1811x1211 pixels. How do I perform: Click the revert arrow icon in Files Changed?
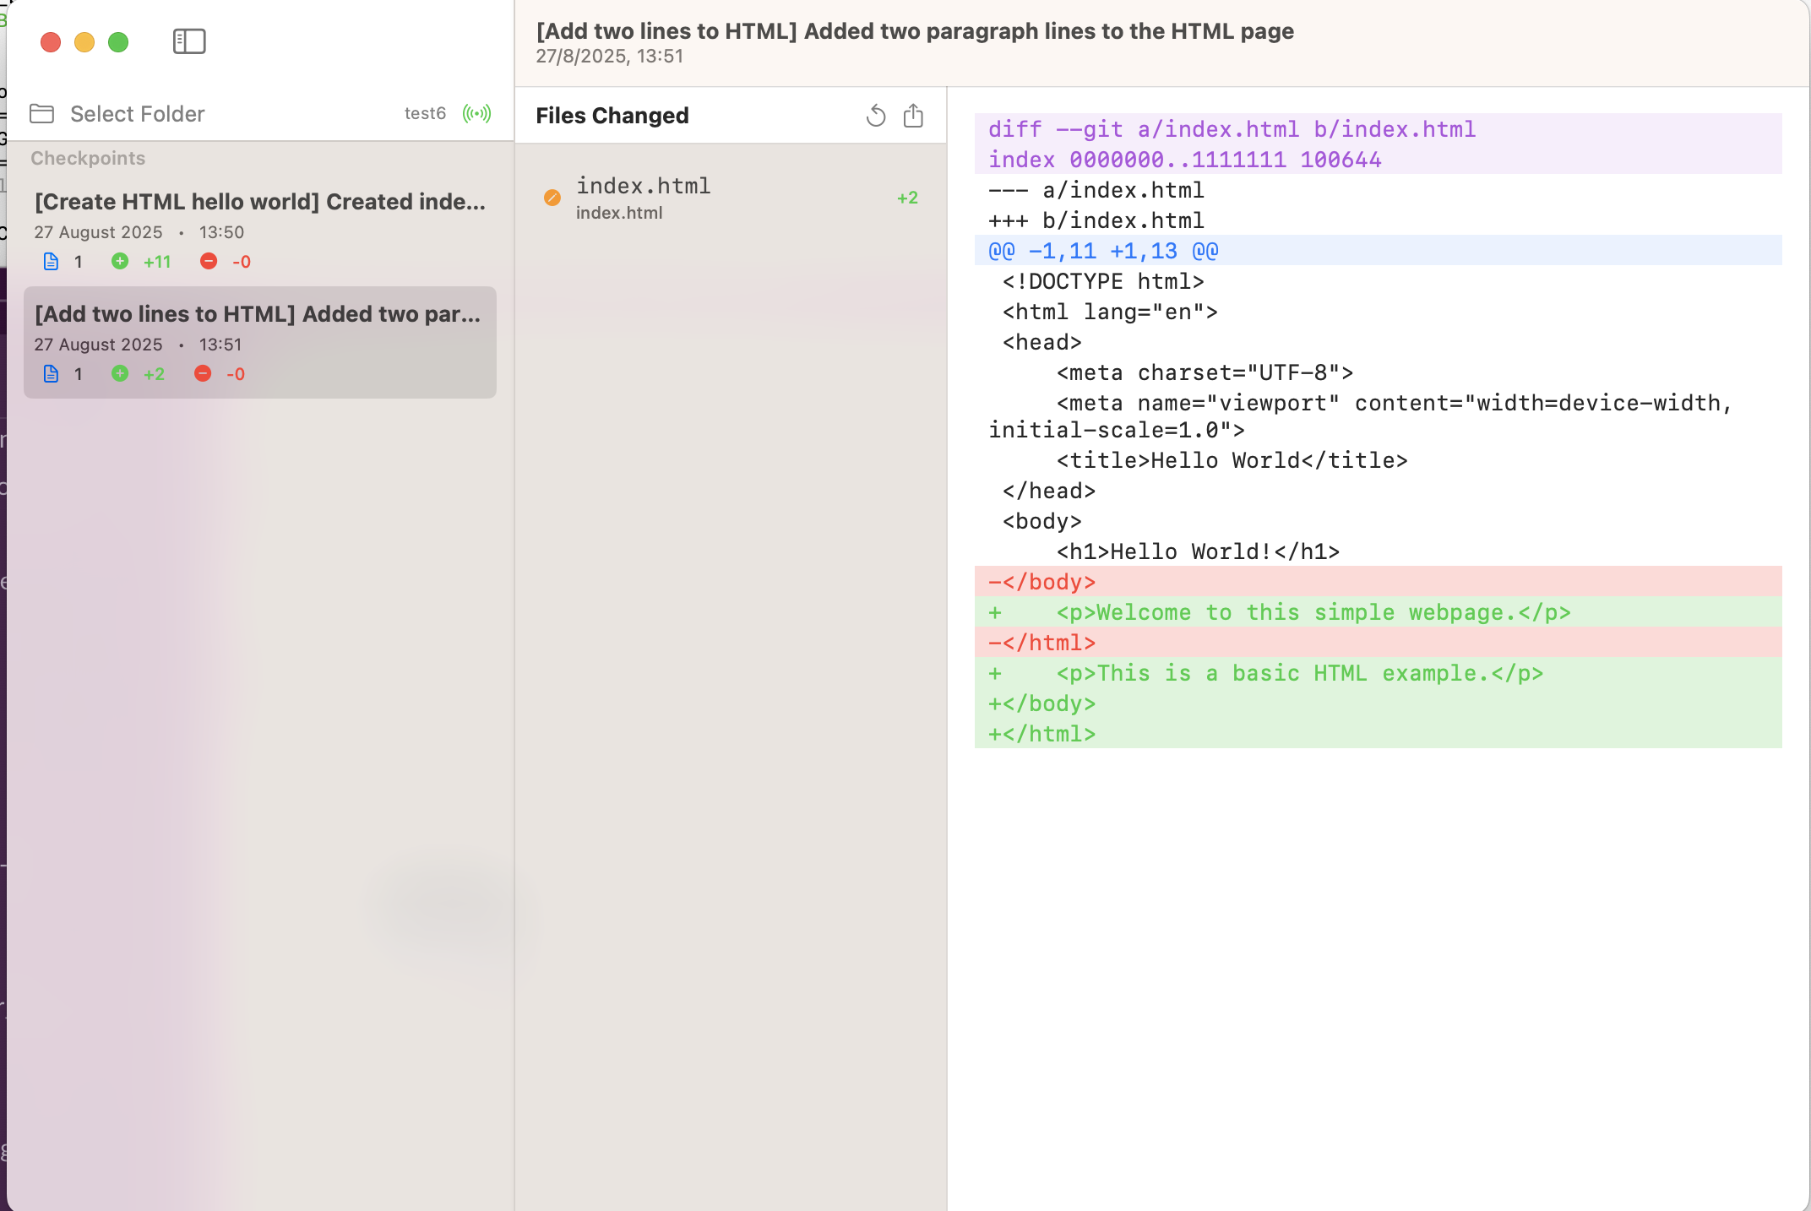[x=876, y=116]
